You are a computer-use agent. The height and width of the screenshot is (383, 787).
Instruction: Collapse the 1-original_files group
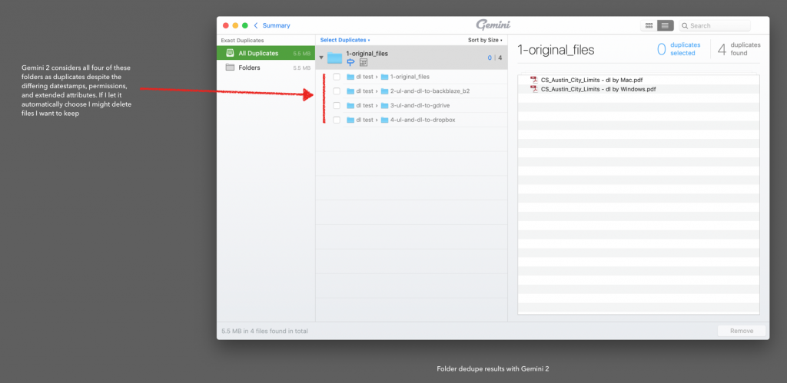pyautogui.click(x=321, y=58)
